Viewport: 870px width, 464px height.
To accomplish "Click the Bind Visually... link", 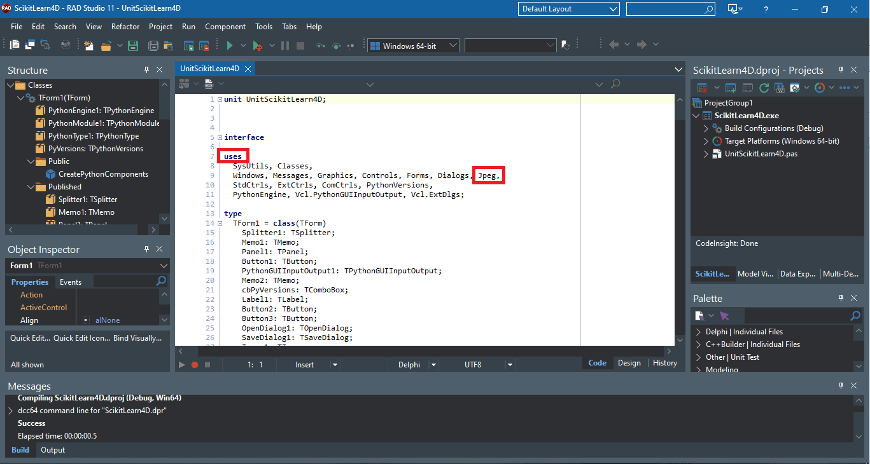I will [x=137, y=338].
